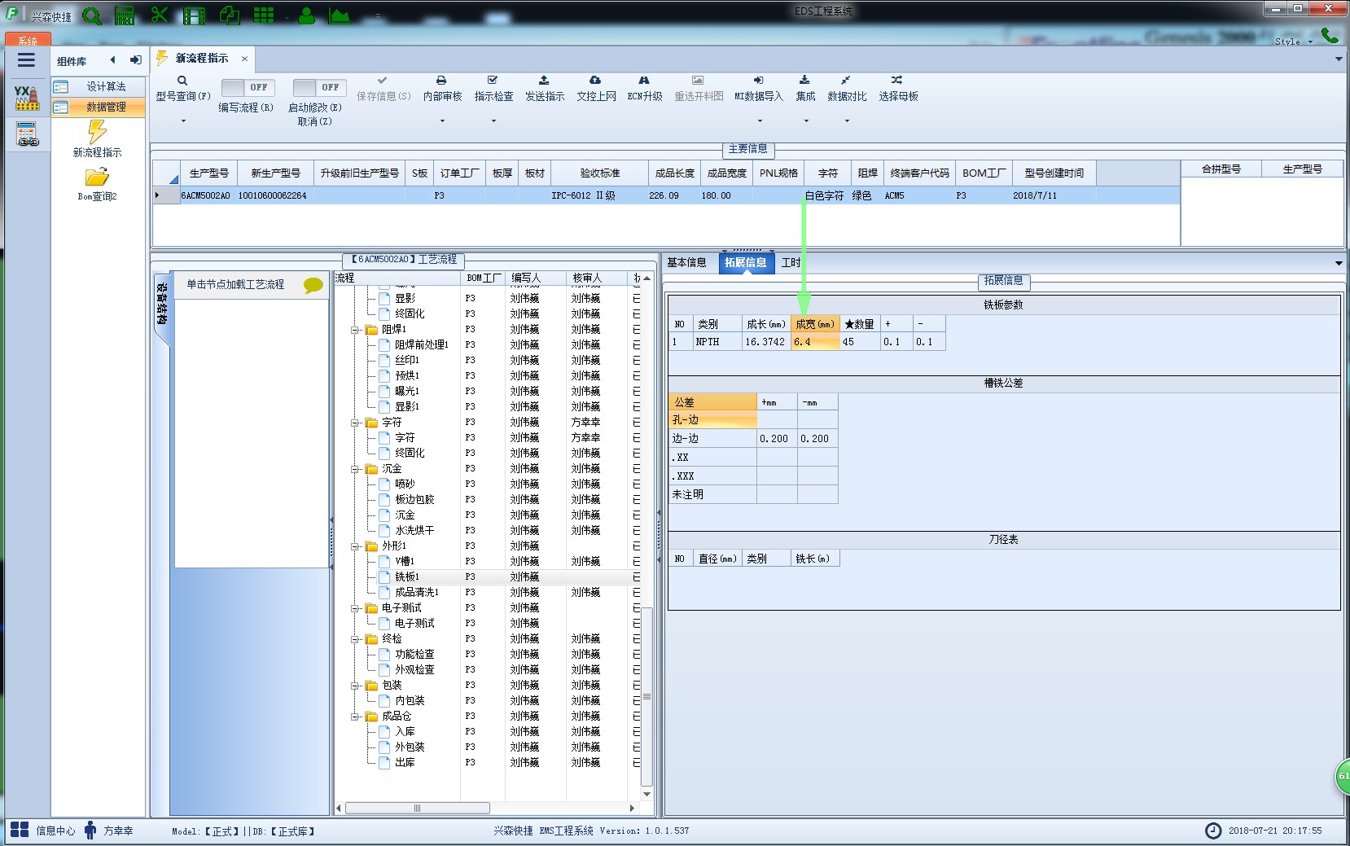The width and height of the screenshot is (1350, 846).
Task: Click the 边-边 +mm tolerance 0.200 cell
Action: coord(777,438)
